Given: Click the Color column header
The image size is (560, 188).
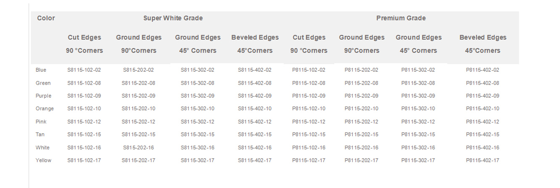Looking at the screenshot, I should pyautogui.click(x=46, y=18).
